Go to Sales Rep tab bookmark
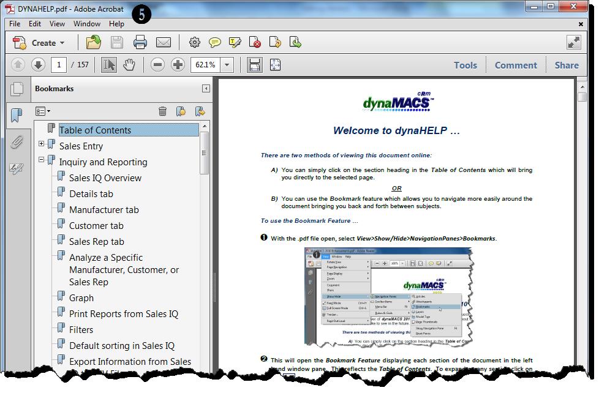The width and height of the screenshot is (599, 393). (x=97, y=242)
